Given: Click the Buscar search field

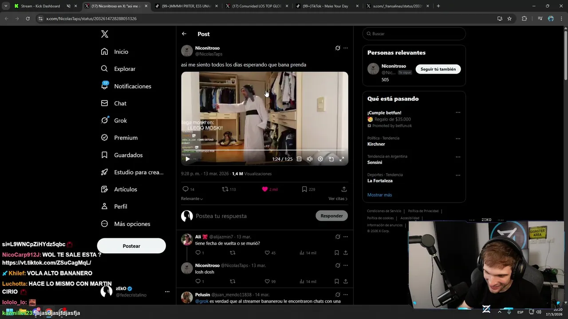Looking at the screenshot, I should pyautogui.click(x=414, y=34).
